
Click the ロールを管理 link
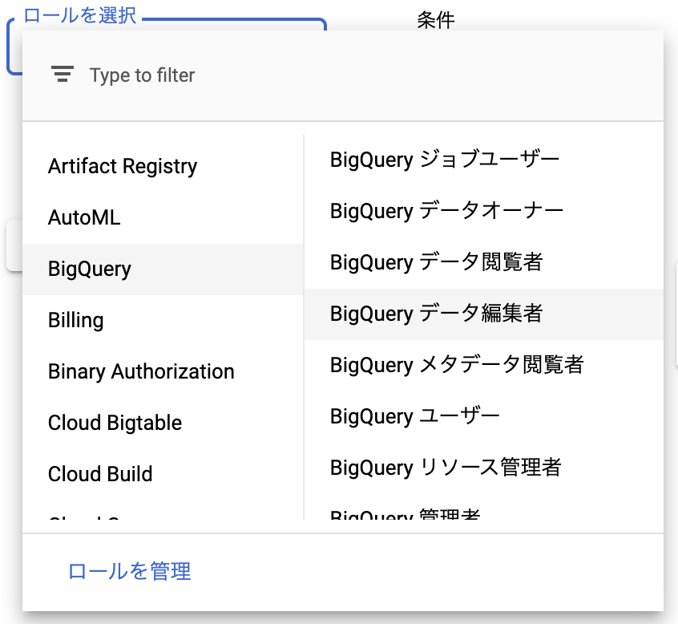coord(130,572)
